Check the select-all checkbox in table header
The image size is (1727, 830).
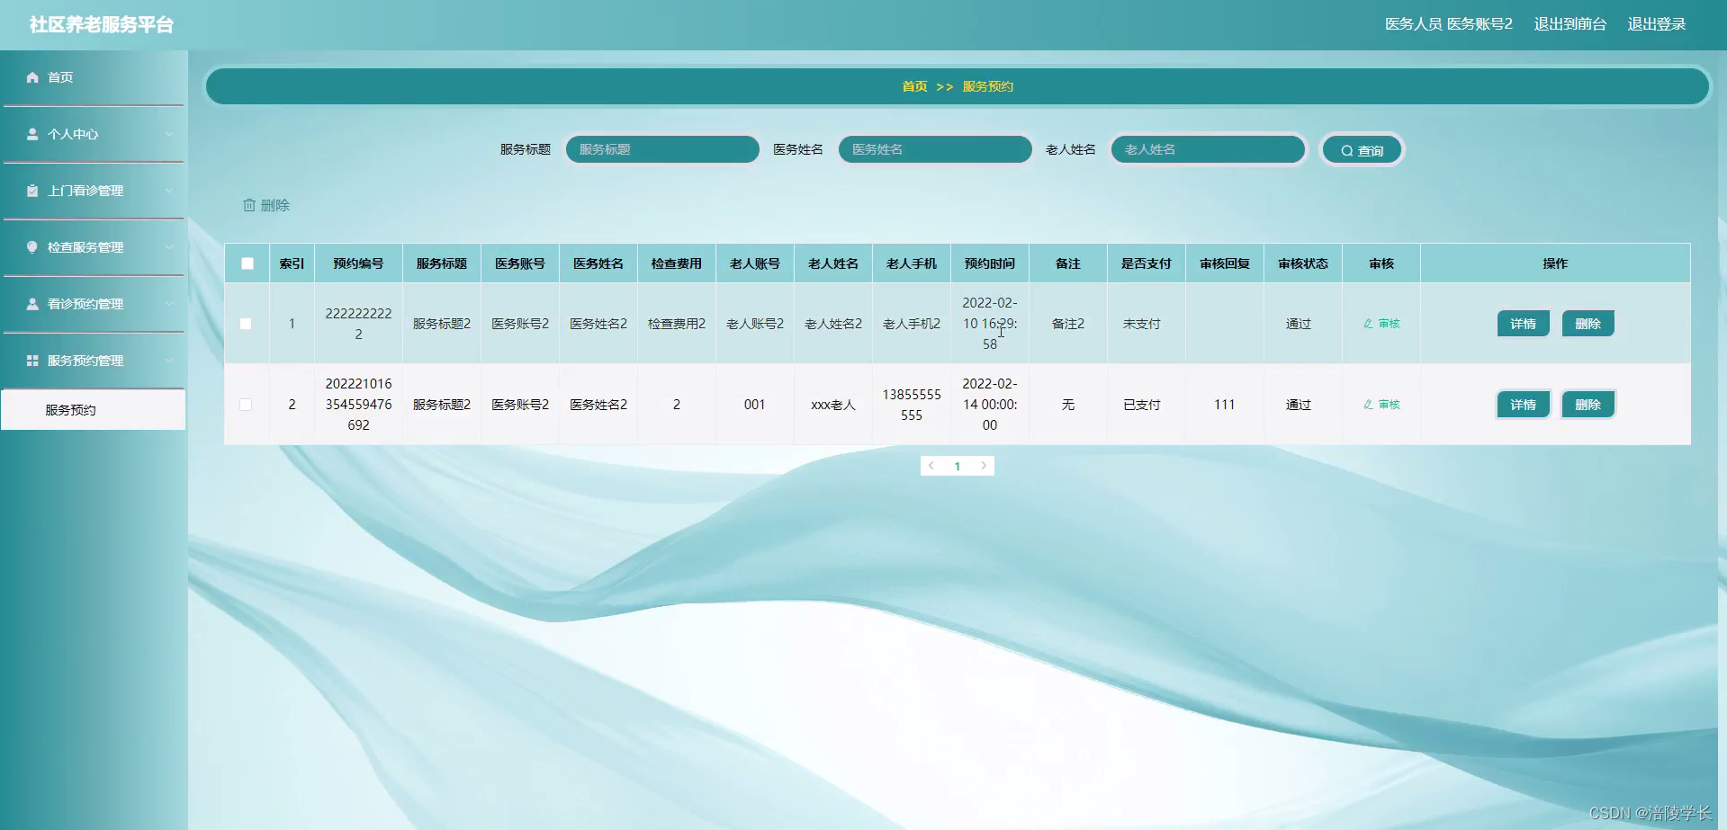(x=247, y=263)
